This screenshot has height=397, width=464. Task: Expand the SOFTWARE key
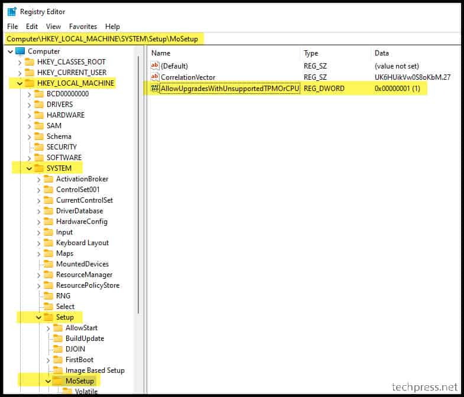pos(30,158)
